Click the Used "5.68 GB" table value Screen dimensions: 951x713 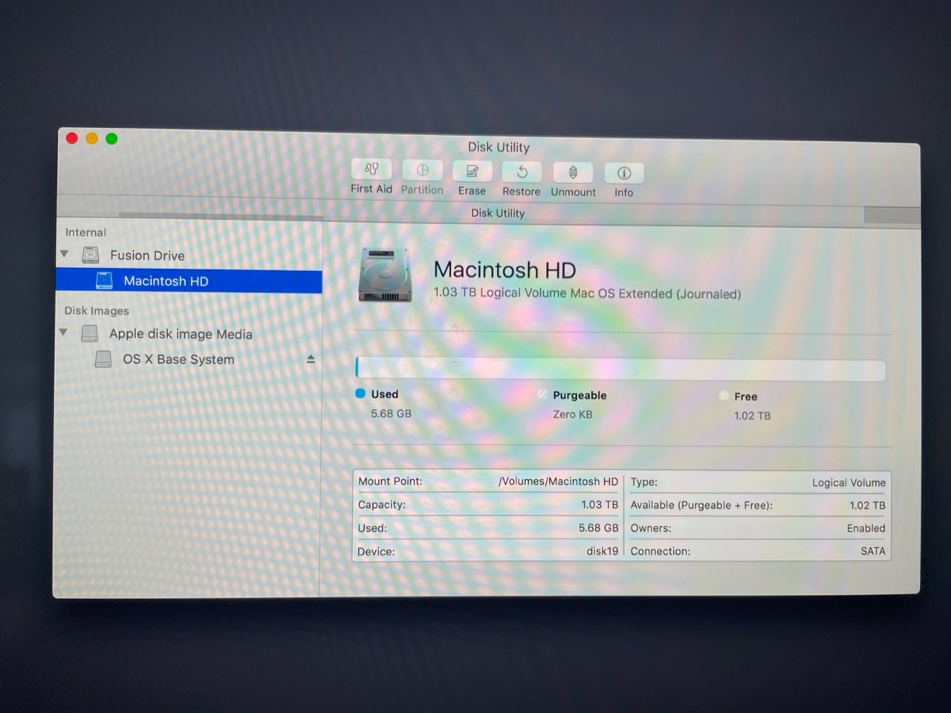coord(598,528)
